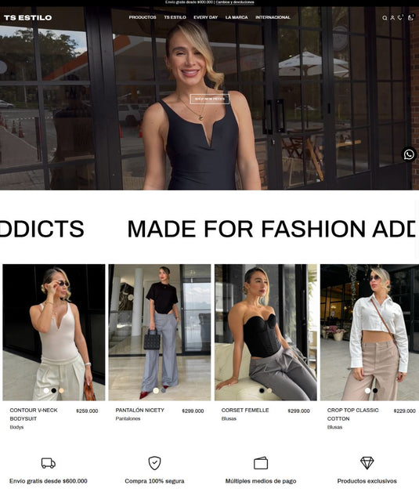This screenshot has width=419, height=503.
Task: Open the search icon in header
Action: 385,18
